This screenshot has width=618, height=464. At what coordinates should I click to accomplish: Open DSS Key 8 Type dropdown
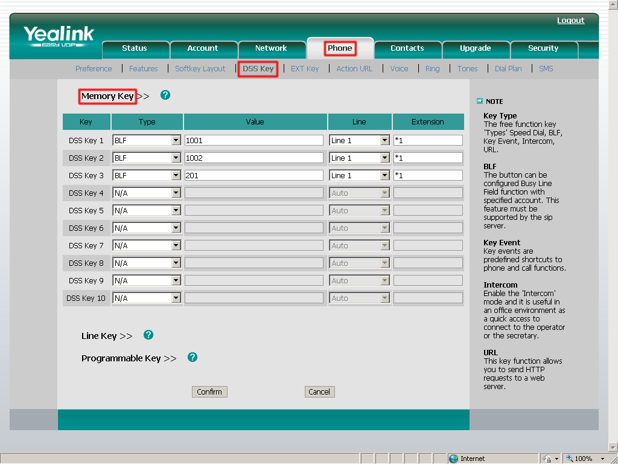147,263
